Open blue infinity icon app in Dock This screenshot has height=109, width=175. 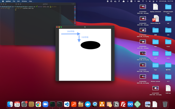click(x=130, y=104)
